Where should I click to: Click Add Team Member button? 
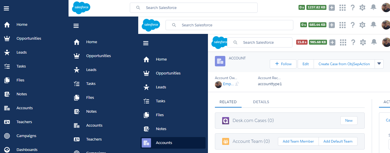(x=298, y=141)
